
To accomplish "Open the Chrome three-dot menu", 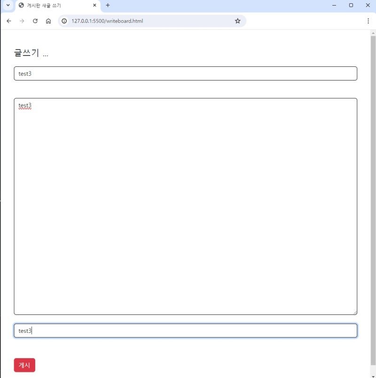I will click(368, 21).
